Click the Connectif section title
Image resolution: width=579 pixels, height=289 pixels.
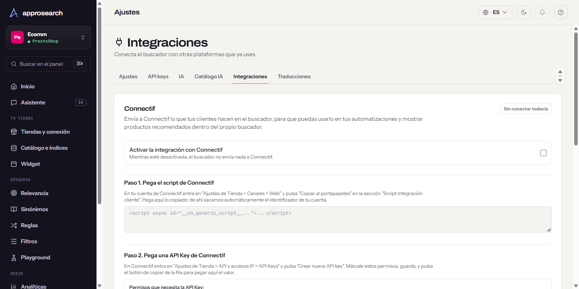click(140, 108)
